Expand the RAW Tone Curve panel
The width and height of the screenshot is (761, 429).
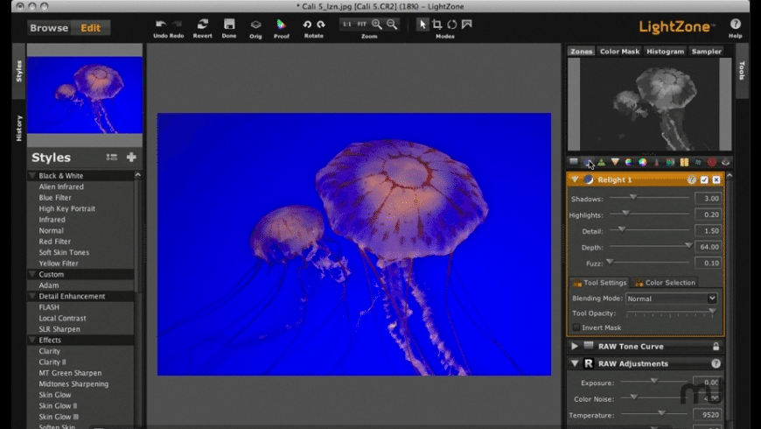click(x=575, y=346)
